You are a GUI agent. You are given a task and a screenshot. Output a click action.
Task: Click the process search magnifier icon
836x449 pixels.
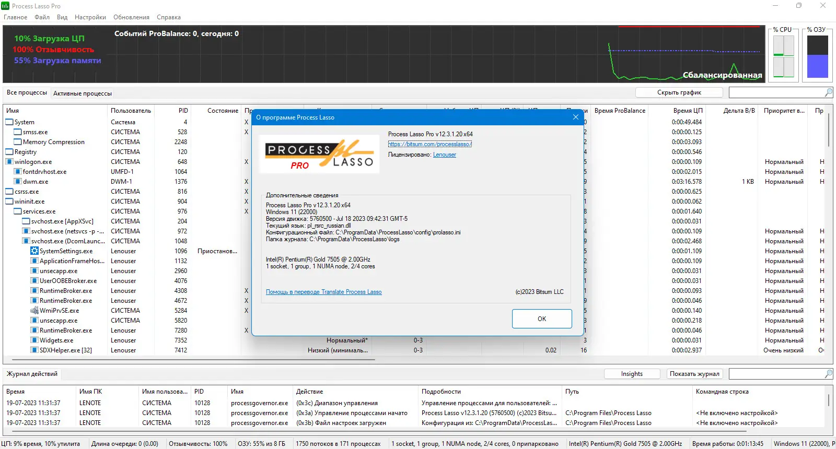[x=828, y=92]
